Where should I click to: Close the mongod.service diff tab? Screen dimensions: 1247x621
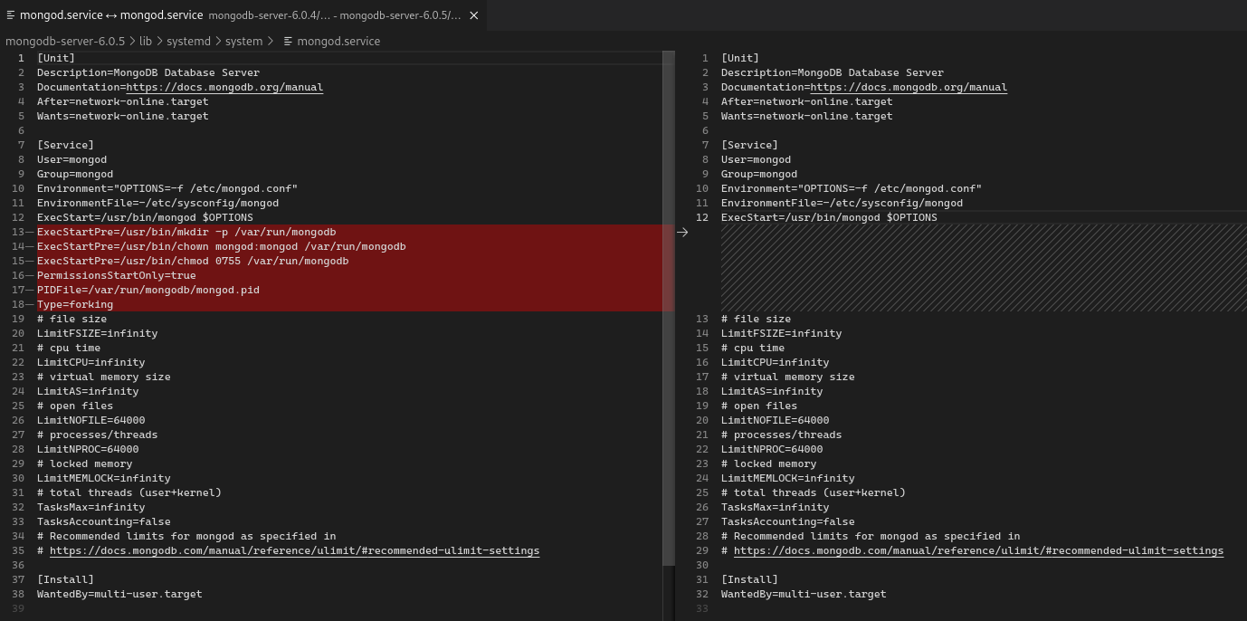[473, 15]
